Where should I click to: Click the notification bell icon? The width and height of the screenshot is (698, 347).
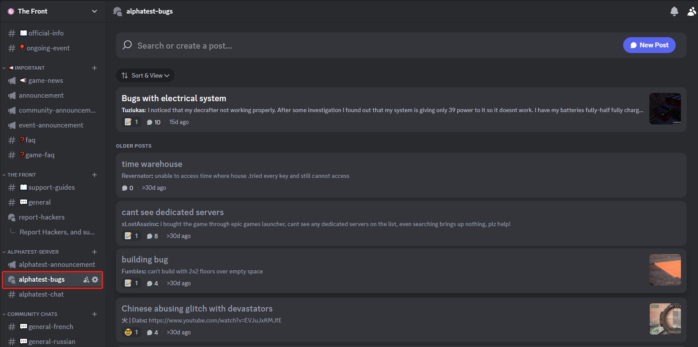[674, 11]
